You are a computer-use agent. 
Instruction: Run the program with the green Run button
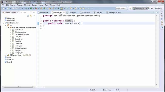[31, 8]
